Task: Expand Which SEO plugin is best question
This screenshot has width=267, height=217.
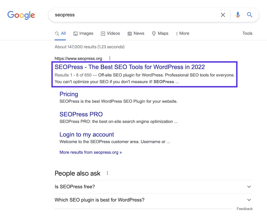Action: [x=154, y=200]
